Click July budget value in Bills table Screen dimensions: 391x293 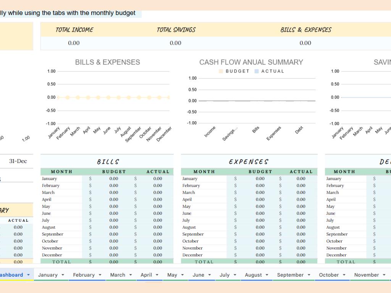114,220
